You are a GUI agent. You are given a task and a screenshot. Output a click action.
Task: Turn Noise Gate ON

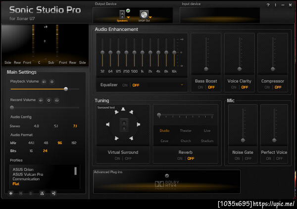tap(237, 158)
